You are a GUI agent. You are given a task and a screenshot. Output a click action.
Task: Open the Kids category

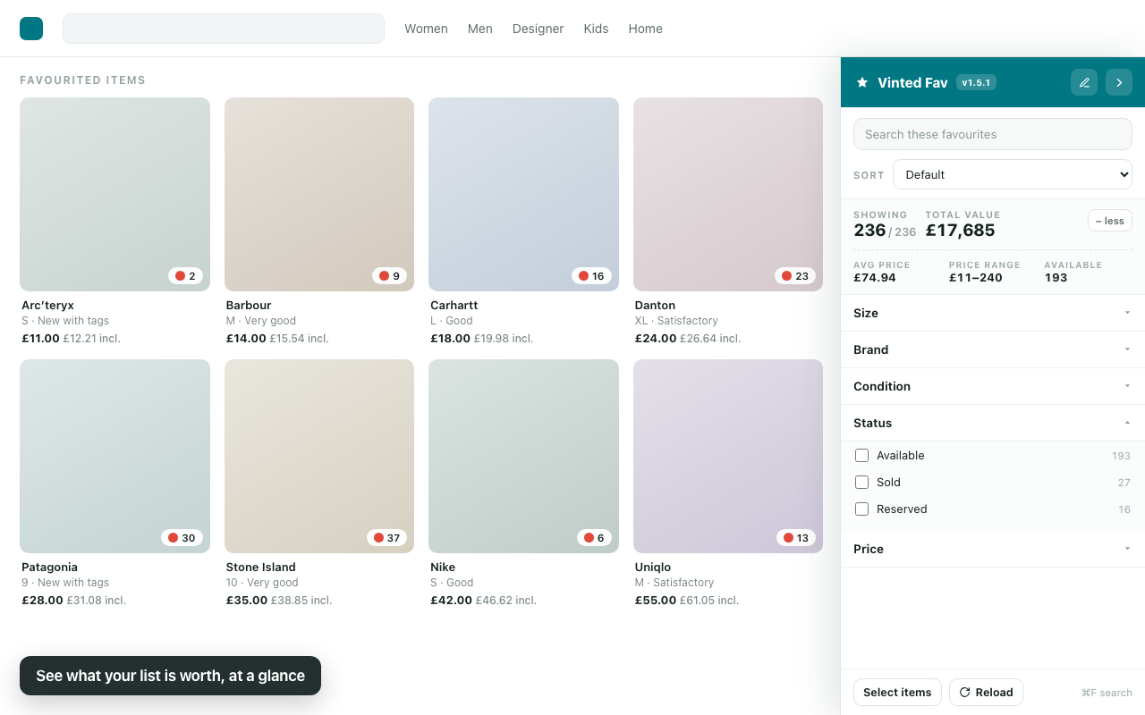coord(596,29)
